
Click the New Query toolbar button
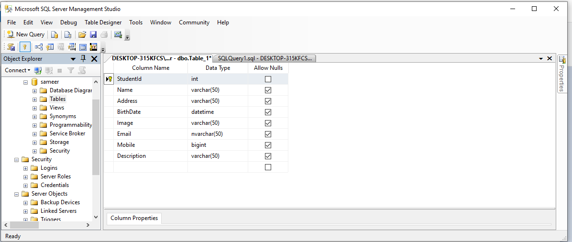(x=25, y=34)
